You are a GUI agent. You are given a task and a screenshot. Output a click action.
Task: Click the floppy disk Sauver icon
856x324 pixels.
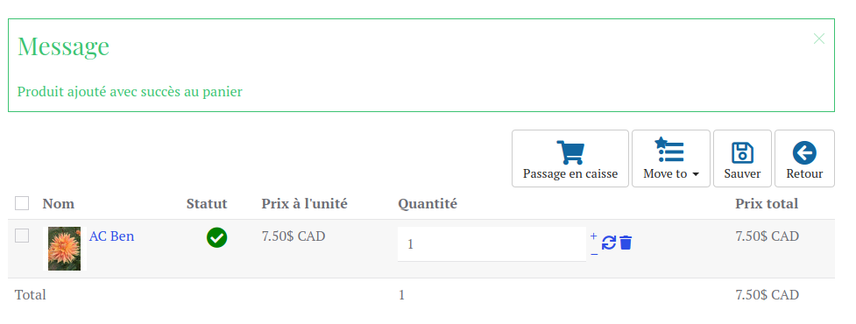point(742,152)
